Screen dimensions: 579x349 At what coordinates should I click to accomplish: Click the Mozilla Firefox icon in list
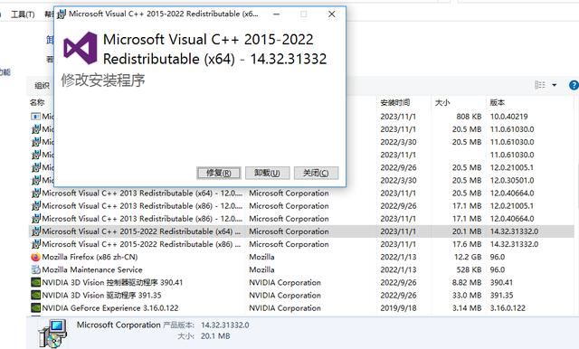(35, 257)
